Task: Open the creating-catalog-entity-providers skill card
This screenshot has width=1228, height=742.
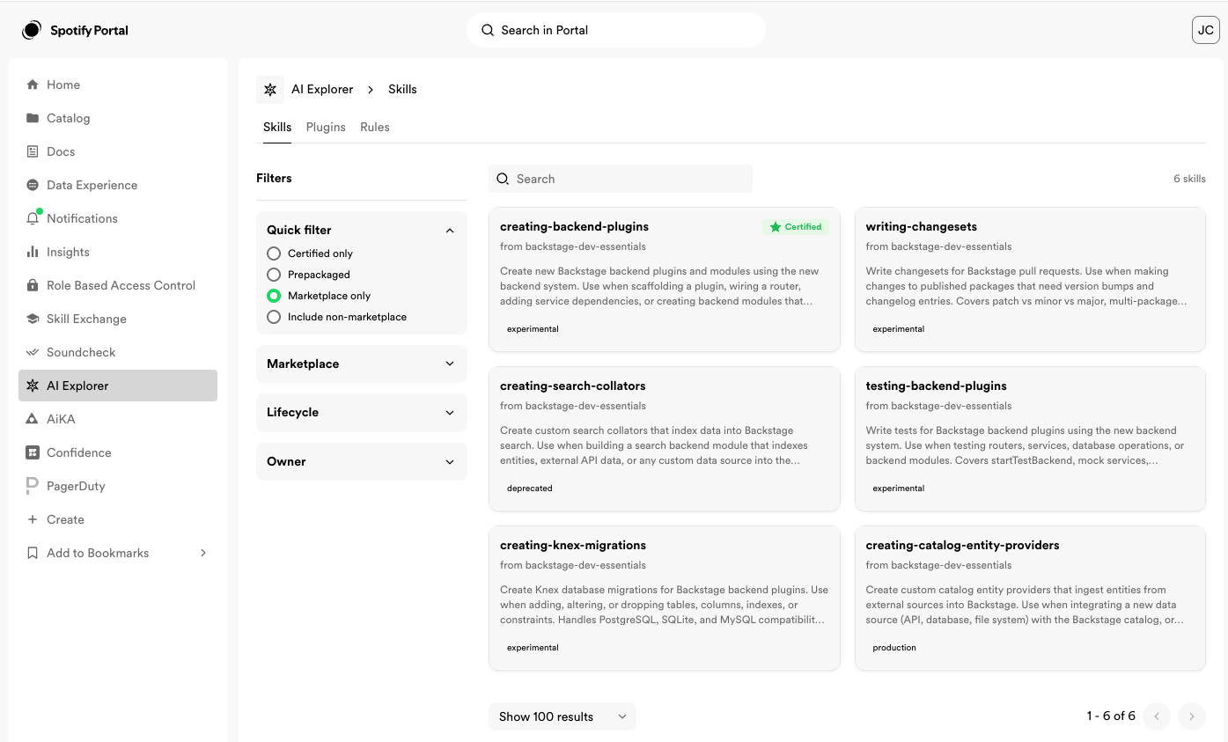Action: tap(1030, 598)
